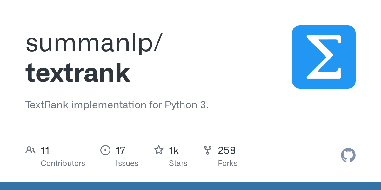Image resolution: width=381 pixels, height=190 pixels.
Task: Open the blue Sigma repository avatar
Action: pos(324,57)
